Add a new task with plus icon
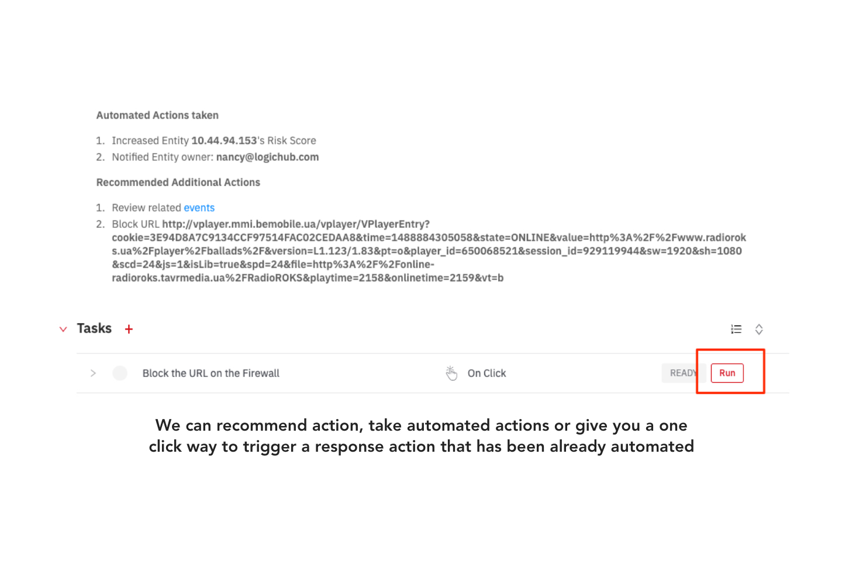This screenshot has width=842, height=561. (129, 329)
